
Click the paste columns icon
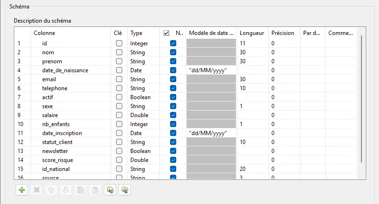pos(95,190)
